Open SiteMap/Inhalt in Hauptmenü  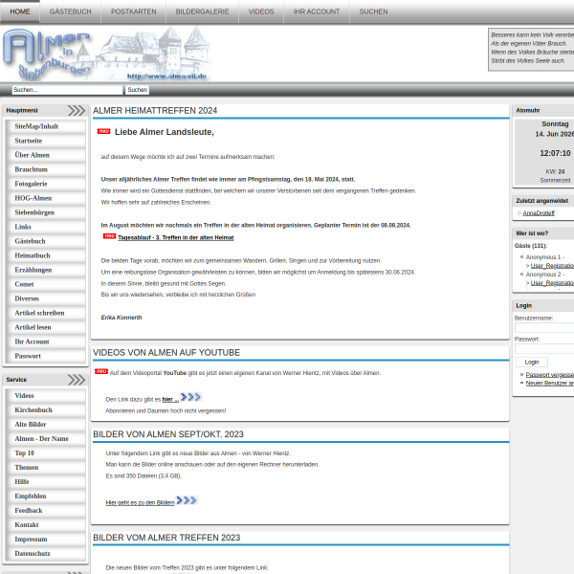[x=46, y=126]
